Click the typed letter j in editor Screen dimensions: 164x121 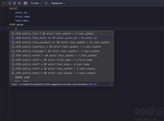(x=16, y=29)
